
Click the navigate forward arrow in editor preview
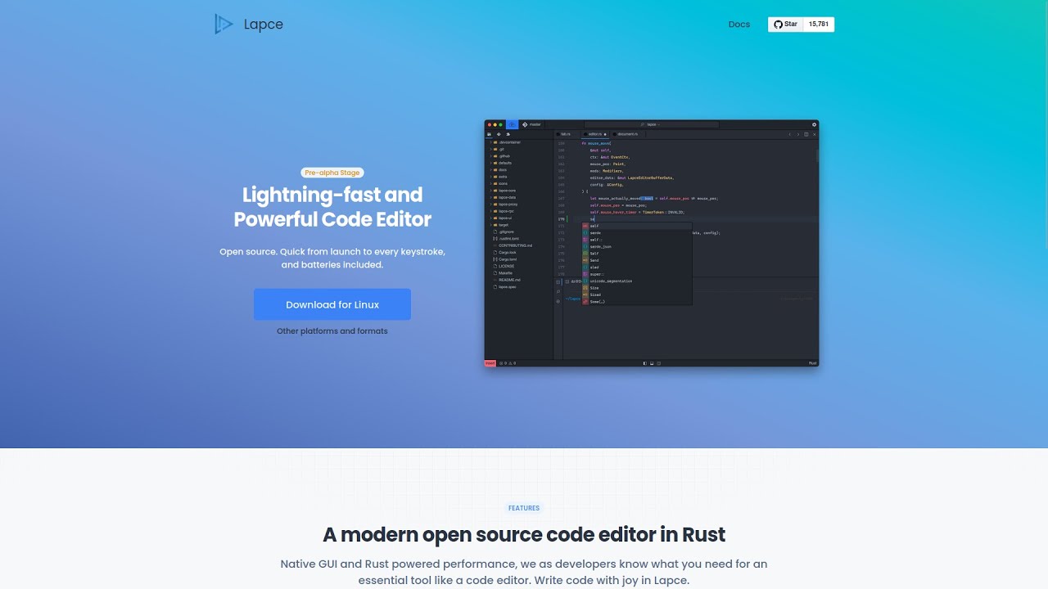(798, 134)
